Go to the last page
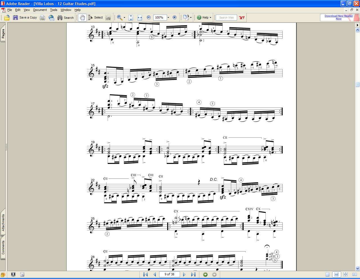 pyautogui.click(x=193, y=275)
